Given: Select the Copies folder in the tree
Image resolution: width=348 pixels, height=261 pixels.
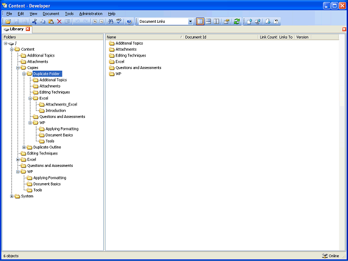Looking at the screenshot, I should point(33,67).
